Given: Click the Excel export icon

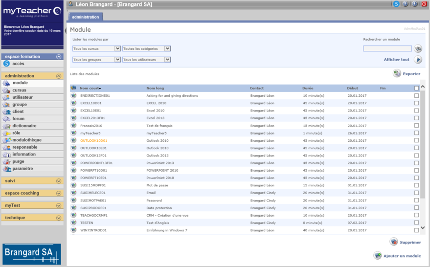Looking at the screenshot, I should pyautogui.click(x=397, y=73).
